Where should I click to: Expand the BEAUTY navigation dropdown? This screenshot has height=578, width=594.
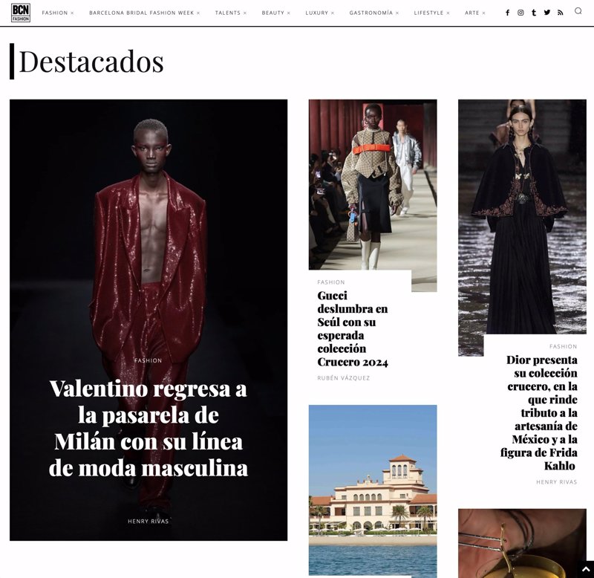[x=275, y=12]
